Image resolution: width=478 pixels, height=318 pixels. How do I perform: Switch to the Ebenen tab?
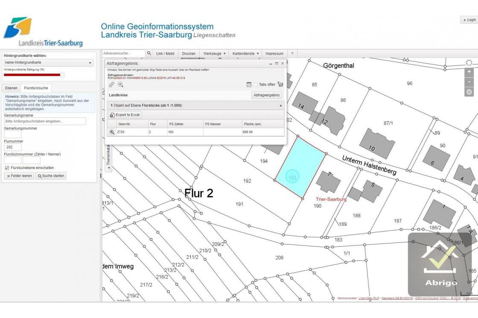tap(11, 88)
